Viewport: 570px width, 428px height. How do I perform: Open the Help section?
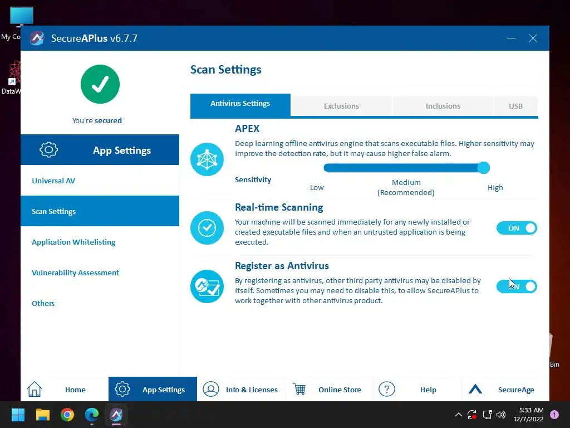point(417,389)
